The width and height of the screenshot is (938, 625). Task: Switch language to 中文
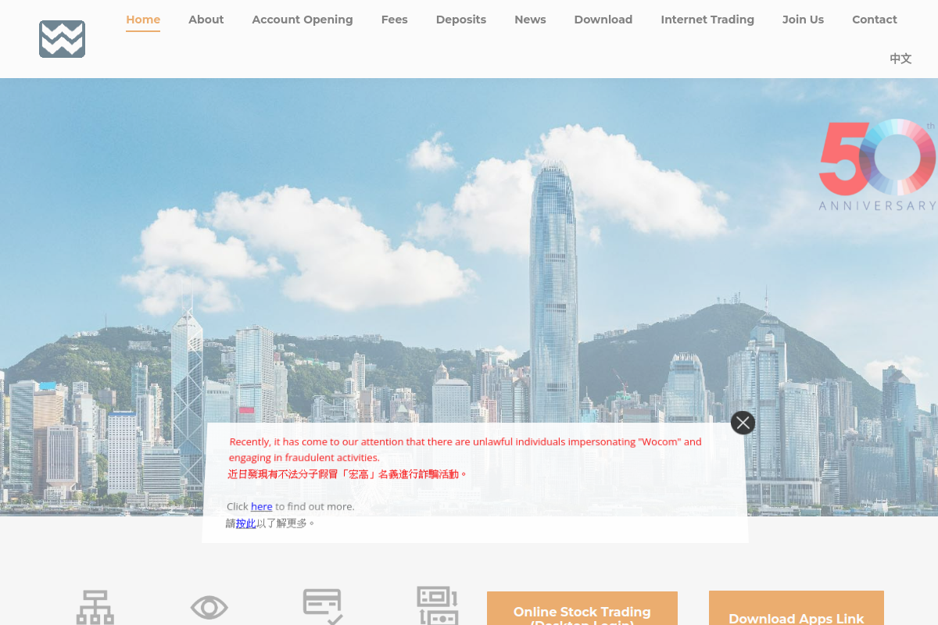tap(900, 59)
